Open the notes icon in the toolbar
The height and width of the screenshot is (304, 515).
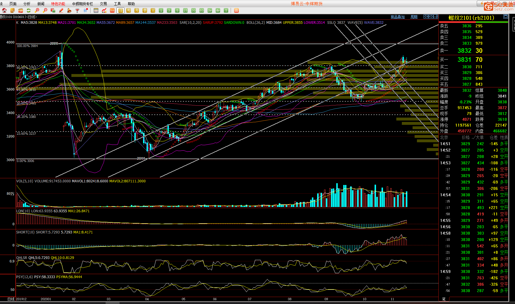coord(12,10)
